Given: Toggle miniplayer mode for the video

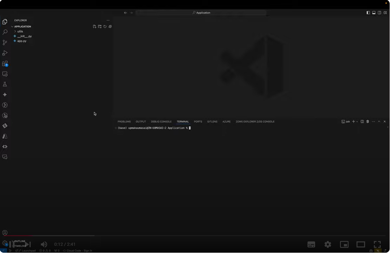Looking at the screenshot, I should 344,244.
